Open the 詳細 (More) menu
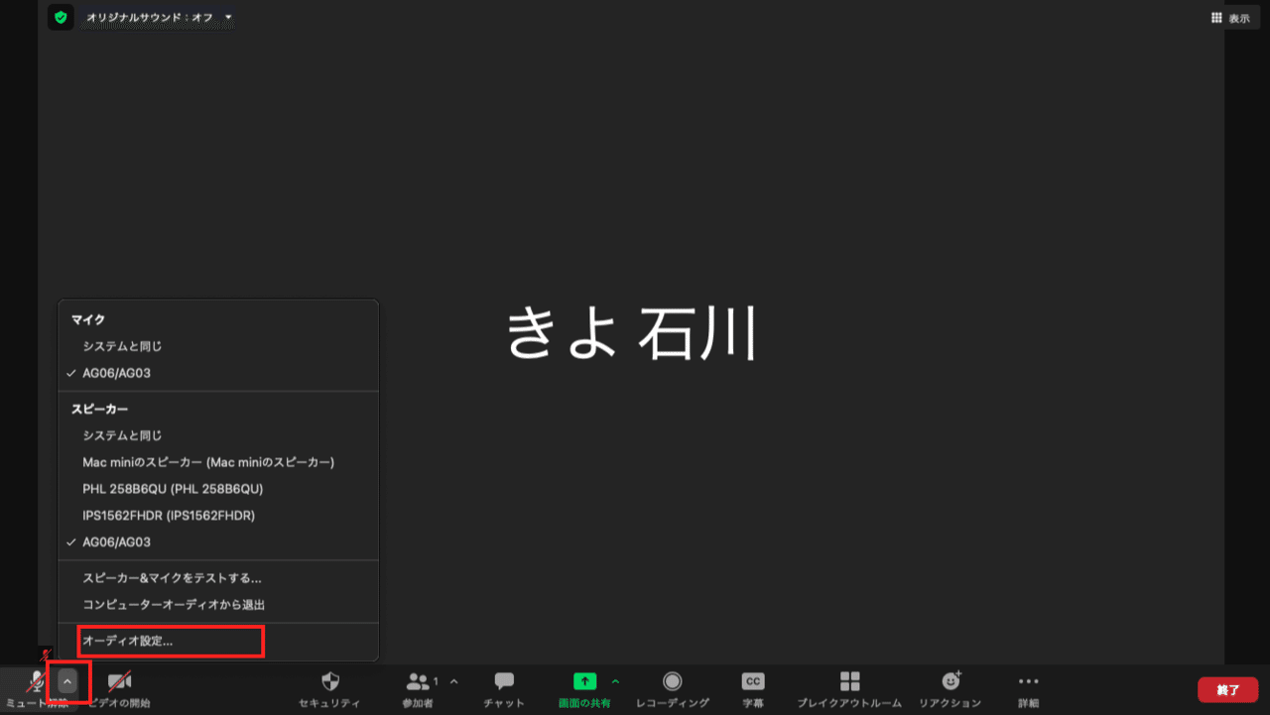1270x715 pixels. [1027, 687]
